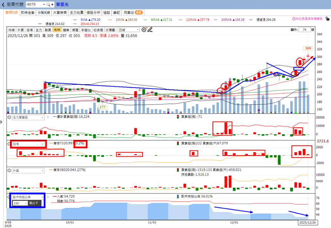Open the 主力地圖 tab
Screen dimensions: 331x228
(x=77, y=13)
